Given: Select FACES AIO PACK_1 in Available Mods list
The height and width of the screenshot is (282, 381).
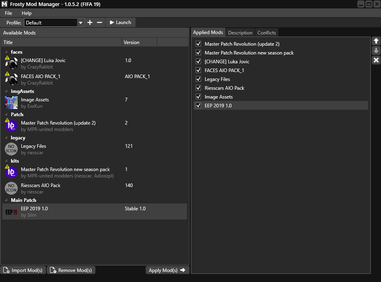Looking at the screenshot, I should coord(95,79).
